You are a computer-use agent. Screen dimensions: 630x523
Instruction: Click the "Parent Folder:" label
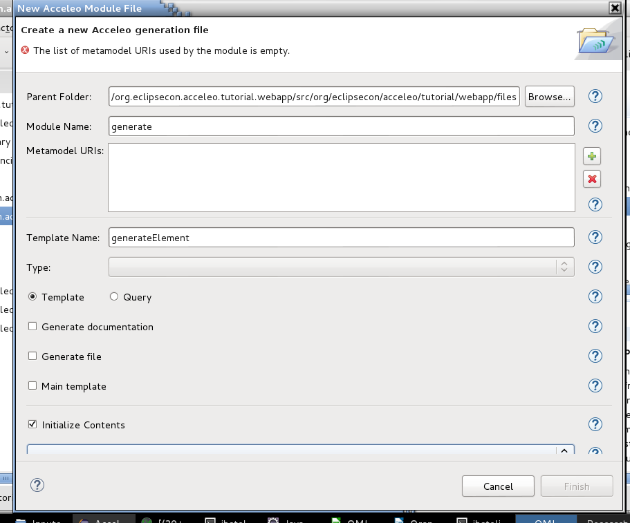[59, 97]
